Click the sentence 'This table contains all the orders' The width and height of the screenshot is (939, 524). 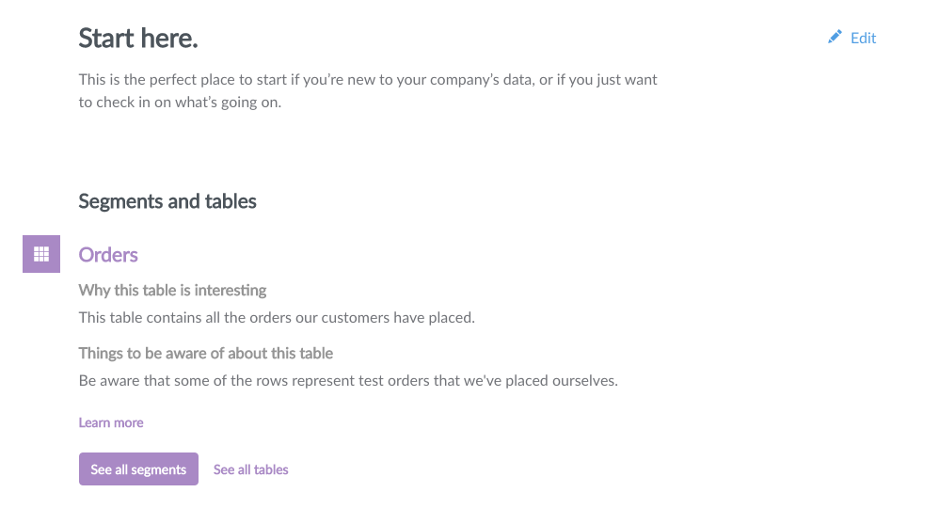(x=277, y=317)
